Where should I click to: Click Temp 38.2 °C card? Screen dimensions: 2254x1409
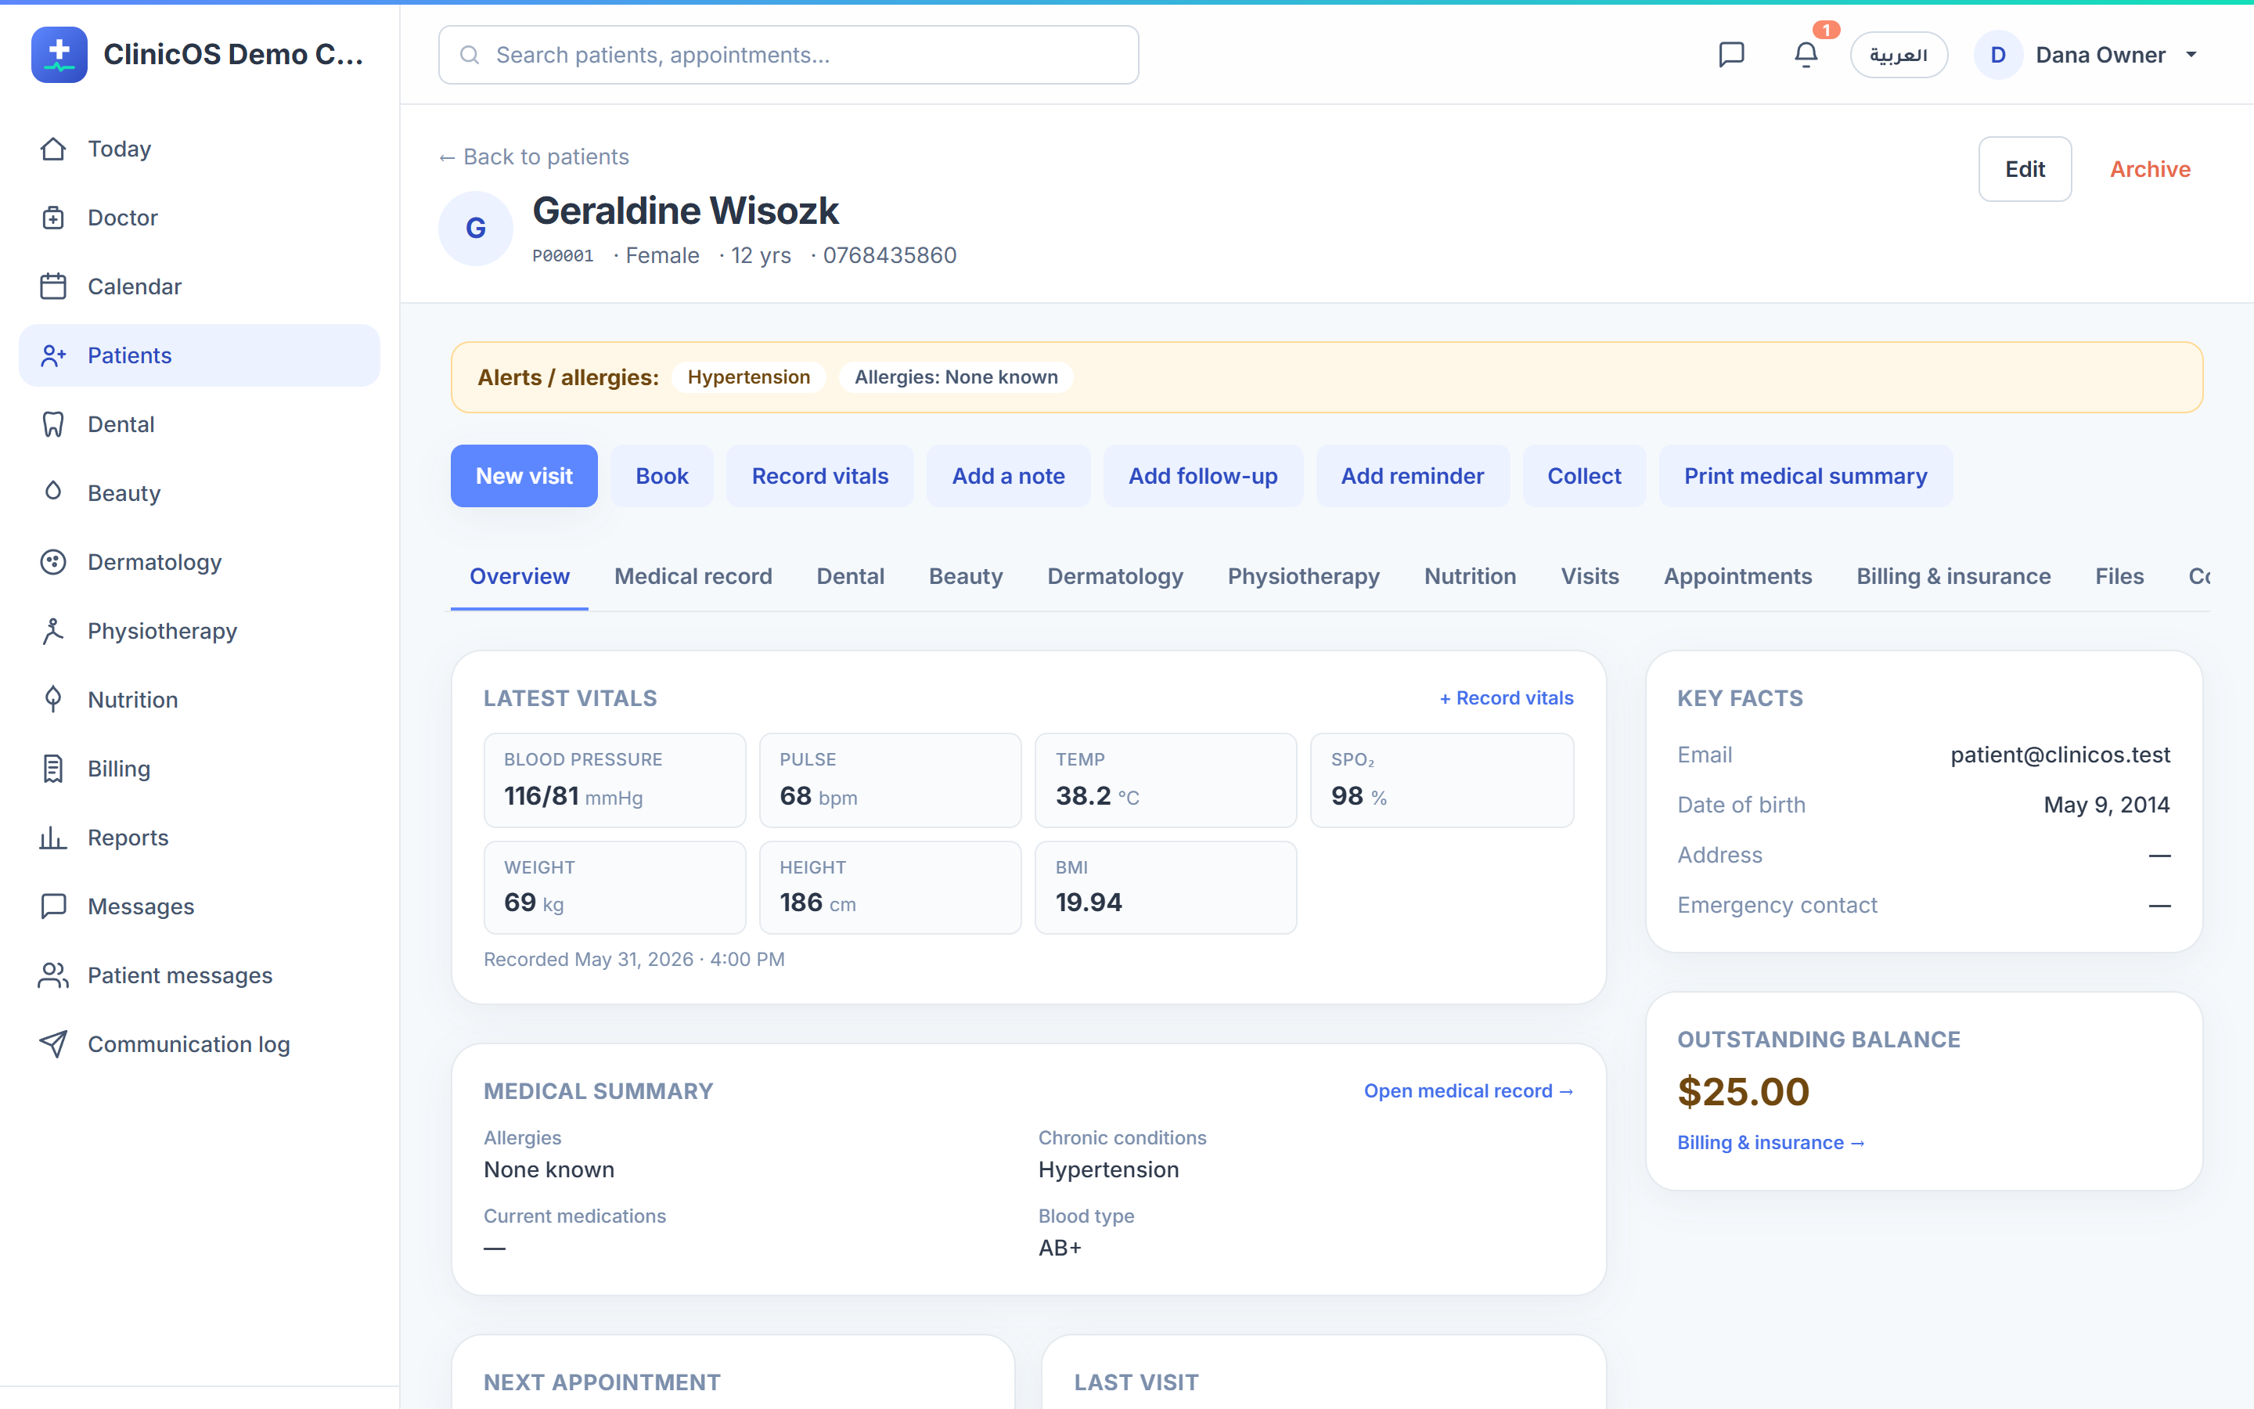pyautogui.click(x=1166, y=780)
